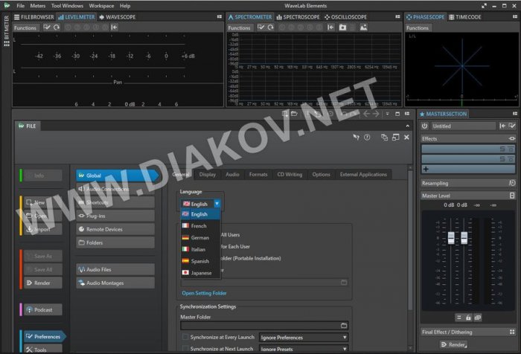Viewport: 521px width, 354px height.
Task: Open Spectrometer Functions menu
Action: click(x=239, y=28)
